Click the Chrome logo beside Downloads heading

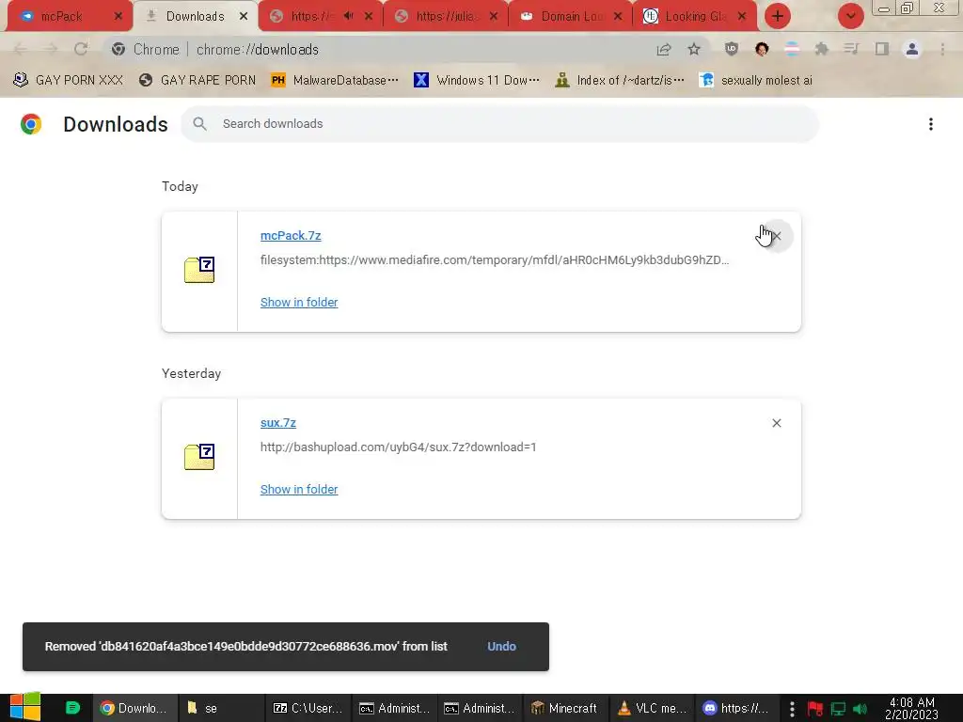(31, 124)
